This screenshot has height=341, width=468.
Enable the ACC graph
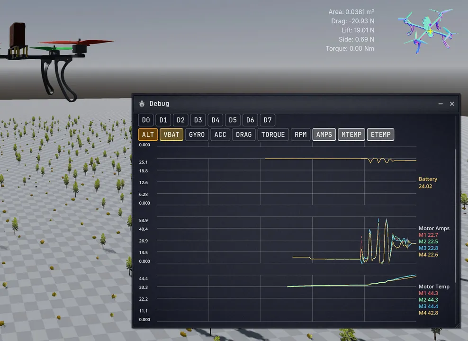220,135
